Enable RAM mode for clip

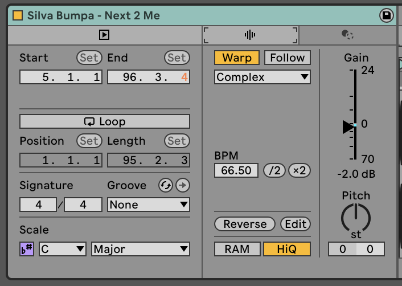236,249
